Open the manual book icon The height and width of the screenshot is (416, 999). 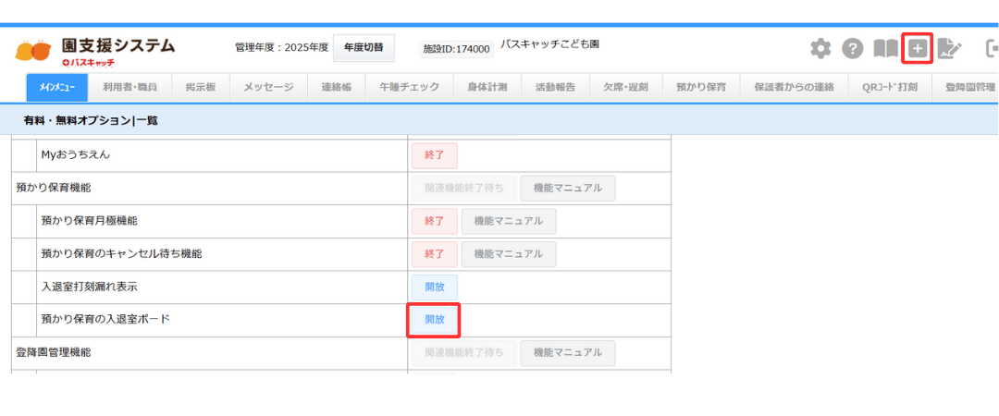[x=885, y=49]
